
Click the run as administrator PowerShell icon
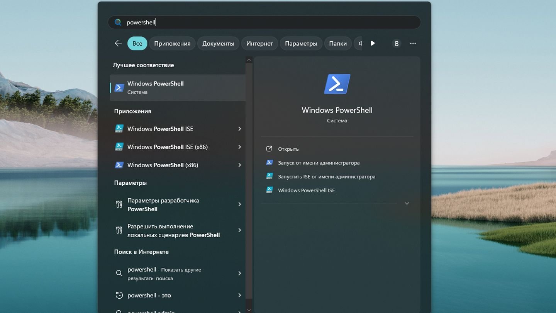point(270,163)
